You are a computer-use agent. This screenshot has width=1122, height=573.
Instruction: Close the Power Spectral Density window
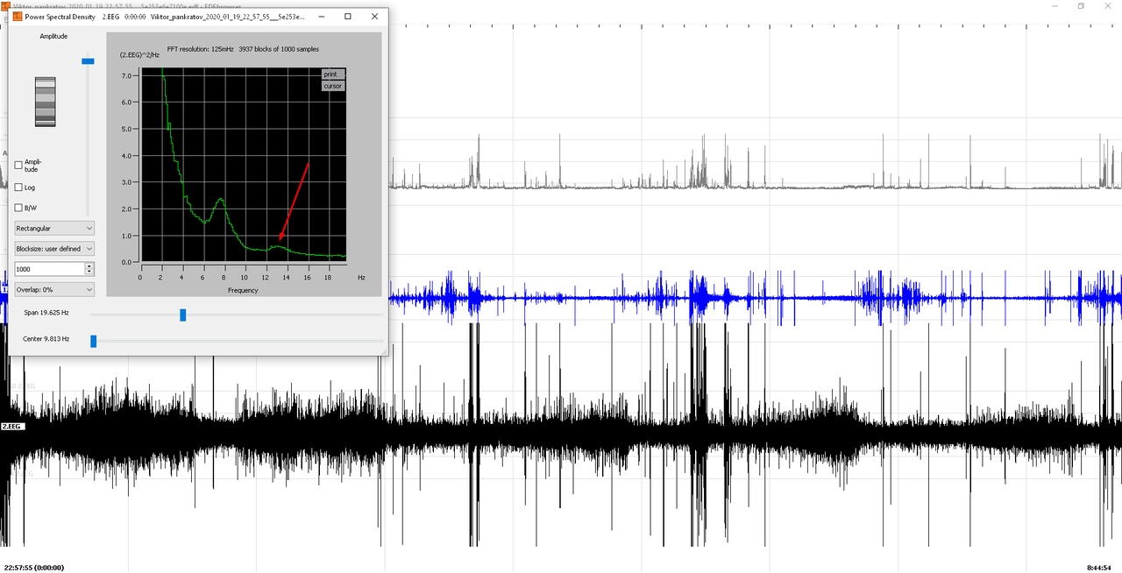[374, 17]
